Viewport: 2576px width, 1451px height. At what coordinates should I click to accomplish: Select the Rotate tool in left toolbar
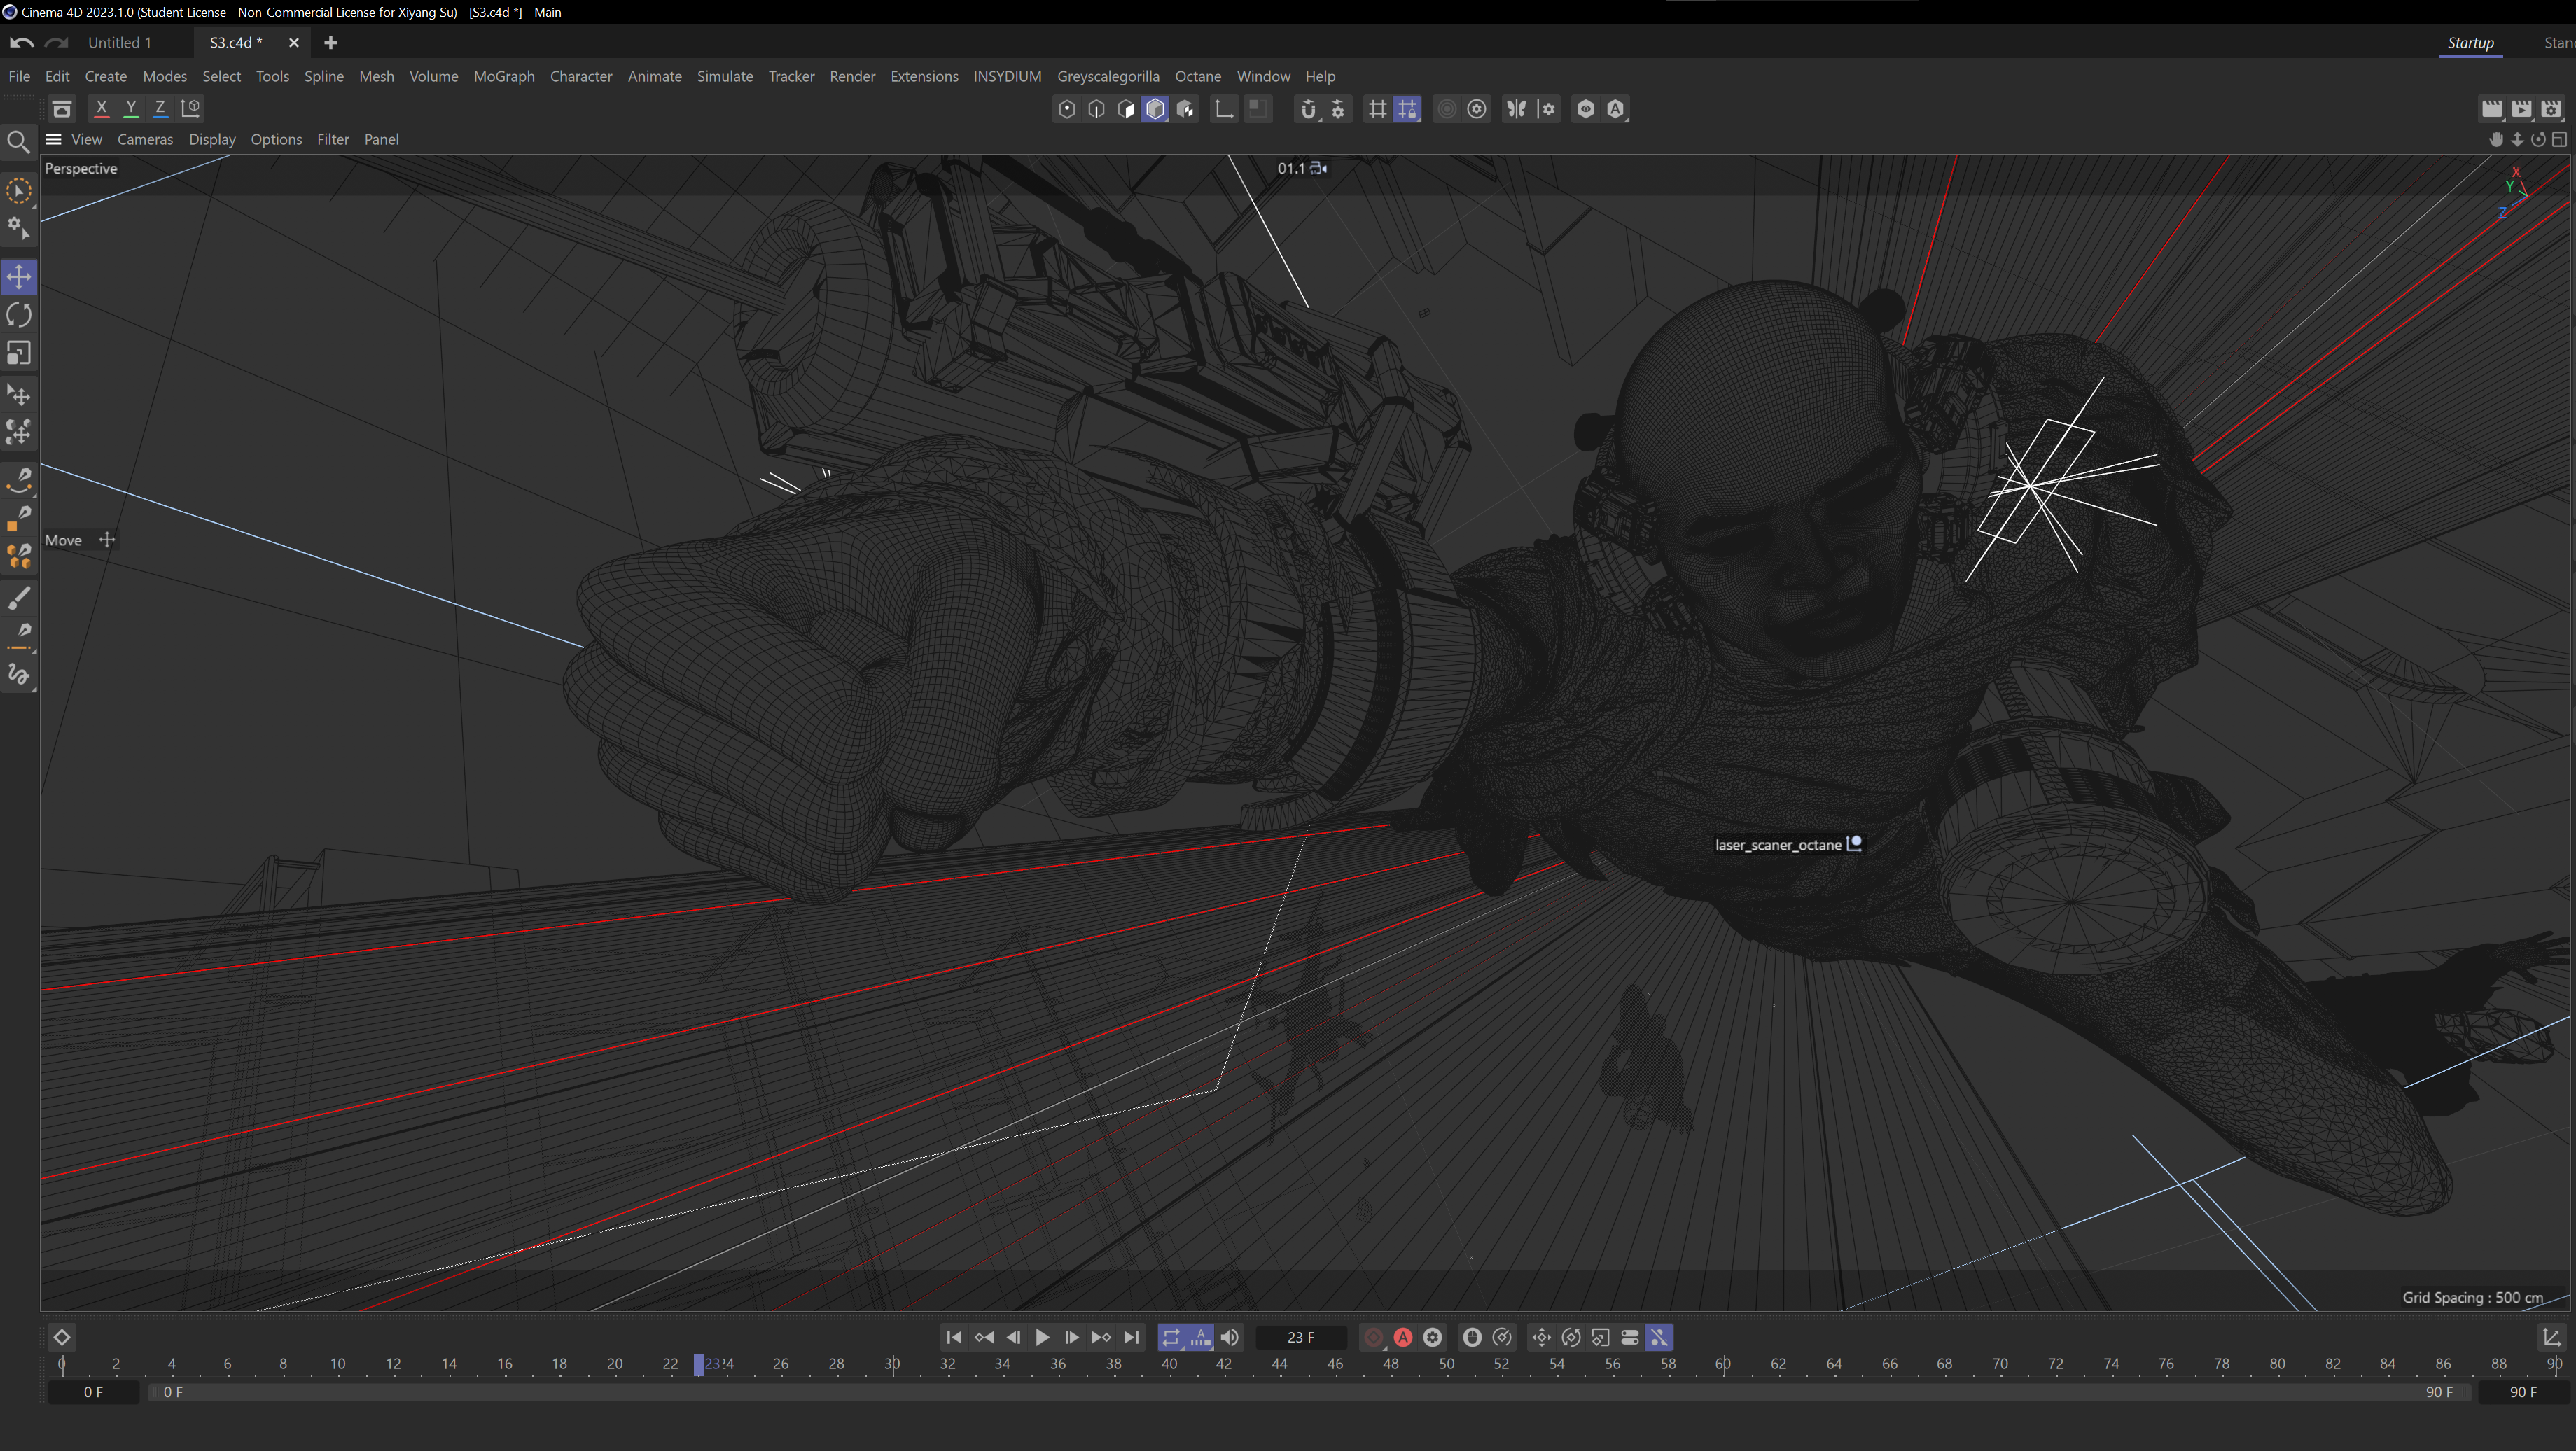point(19,315)
